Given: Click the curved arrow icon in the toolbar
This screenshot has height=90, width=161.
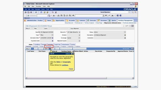Looking at the screenshot, I should [x=109, y=15].
